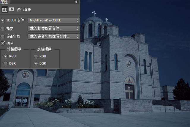This screenshot has width=190, height=127.
Task: Choose BGR under 数据顺序
Action: [x=5, y=63]
